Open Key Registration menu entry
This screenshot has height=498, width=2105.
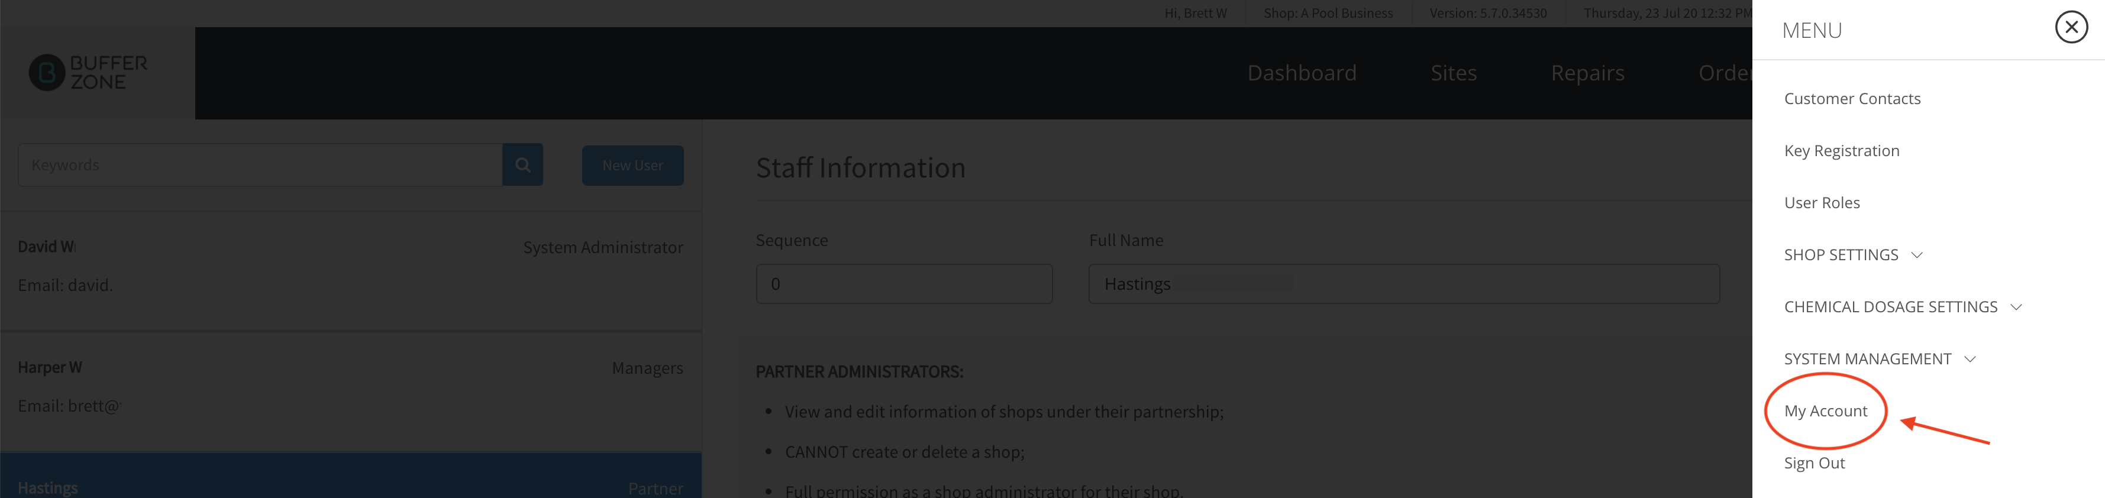[1841, 151]
